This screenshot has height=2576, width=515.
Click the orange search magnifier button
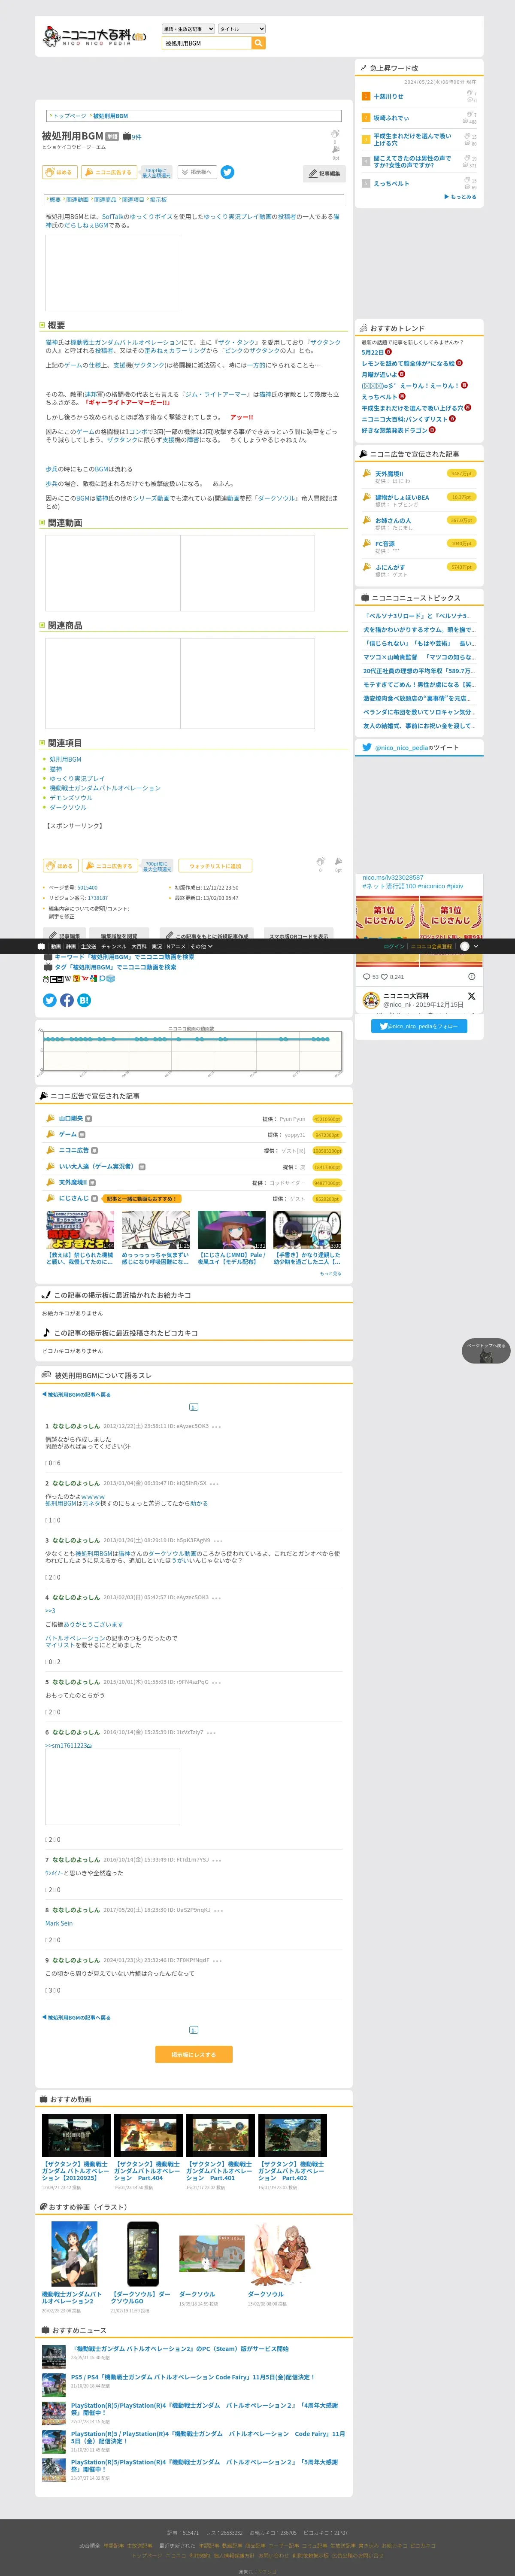click(x=258, y=43)
